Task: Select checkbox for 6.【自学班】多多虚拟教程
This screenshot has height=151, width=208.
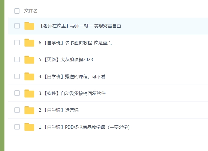Action: point(17,43)
